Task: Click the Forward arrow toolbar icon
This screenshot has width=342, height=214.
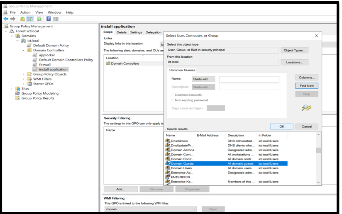Action: (13, 19)
